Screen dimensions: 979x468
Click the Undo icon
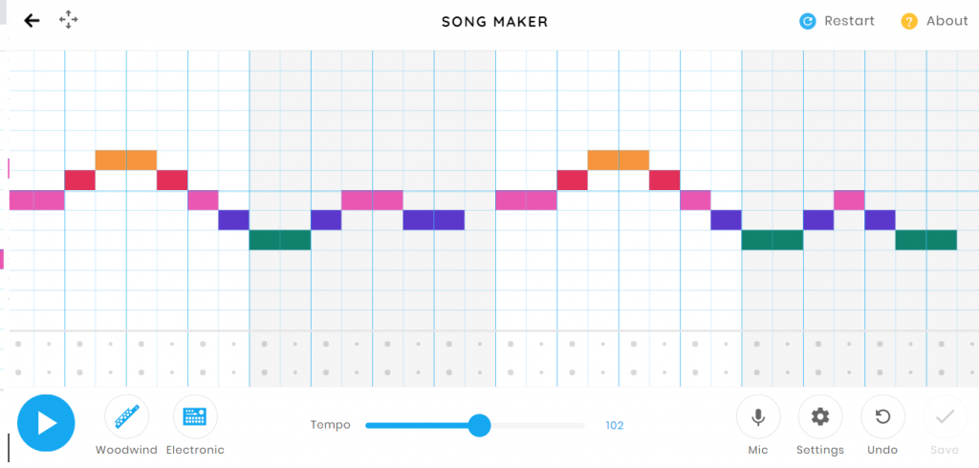pos(882,416)
